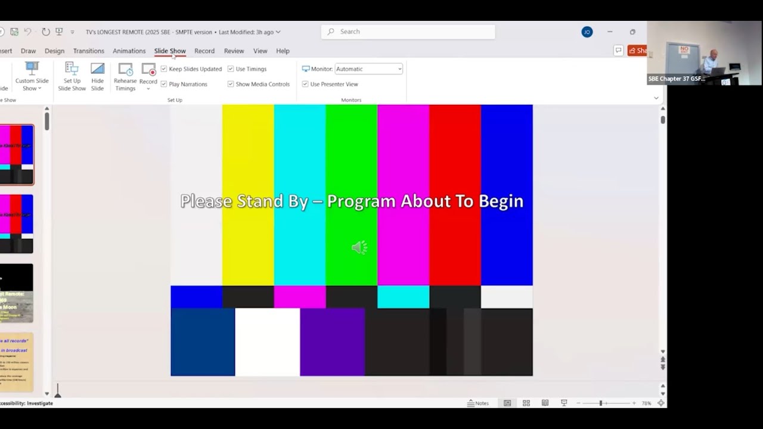The height and width of the screenshot is (429, 763).
Task: Click the orange Share button
Action: click(x=637, y=51)
